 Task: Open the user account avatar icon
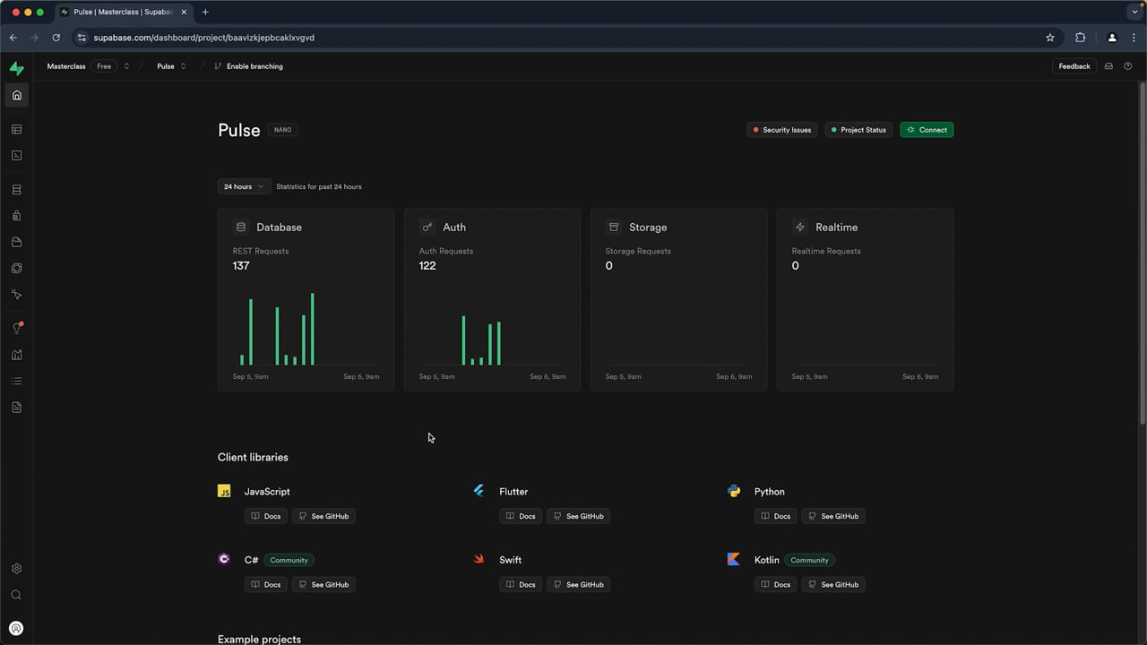(x=16, y=628)
